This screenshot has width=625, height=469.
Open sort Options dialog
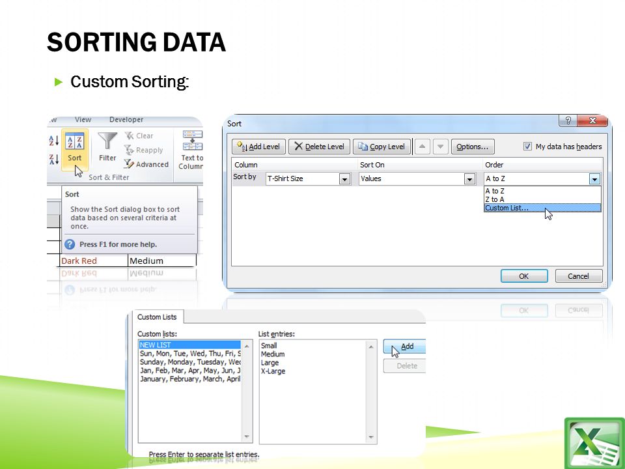point(473,147)
